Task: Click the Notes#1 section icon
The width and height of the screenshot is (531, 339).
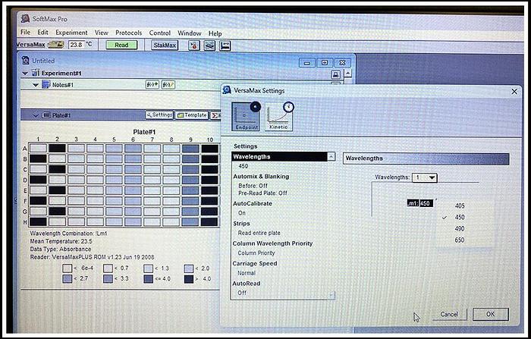Action: 46,84
